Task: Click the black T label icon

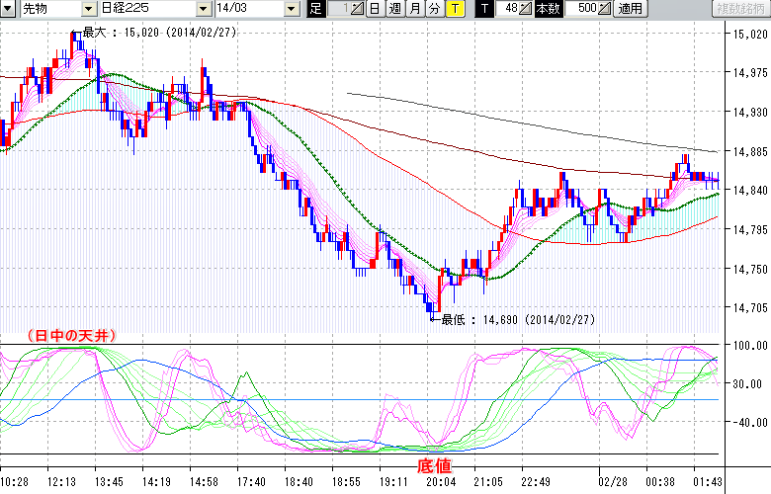Action: click(483, 9)
